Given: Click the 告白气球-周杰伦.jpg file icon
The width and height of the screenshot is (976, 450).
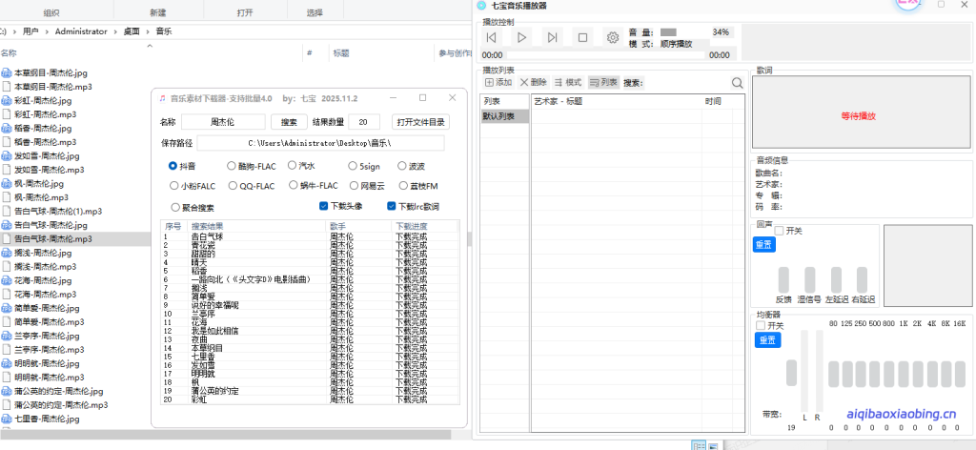Looking at the screenshot, I should (x=7, y=225).
